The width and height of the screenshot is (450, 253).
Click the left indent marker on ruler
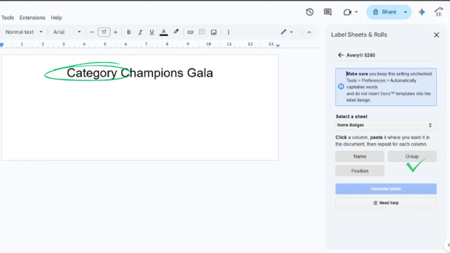click(2, 45)
